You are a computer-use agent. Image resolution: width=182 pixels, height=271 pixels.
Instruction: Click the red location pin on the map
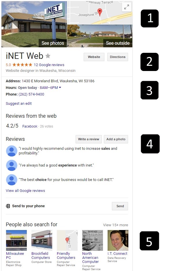coord(100,12)
